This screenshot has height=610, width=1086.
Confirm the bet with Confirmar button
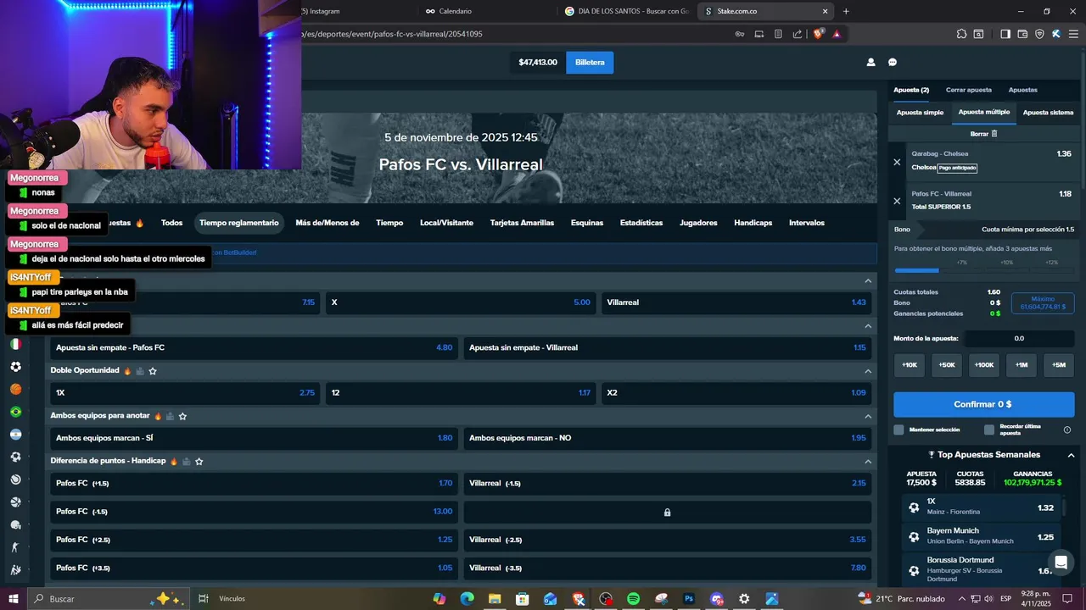pyautogui.click(x=982, y=404)
